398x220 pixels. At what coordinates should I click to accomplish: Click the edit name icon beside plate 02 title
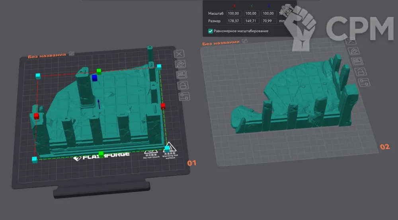tap(245, 41)
